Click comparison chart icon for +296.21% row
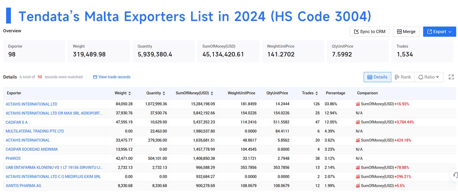458x195 pixels. tap(358, 177)
